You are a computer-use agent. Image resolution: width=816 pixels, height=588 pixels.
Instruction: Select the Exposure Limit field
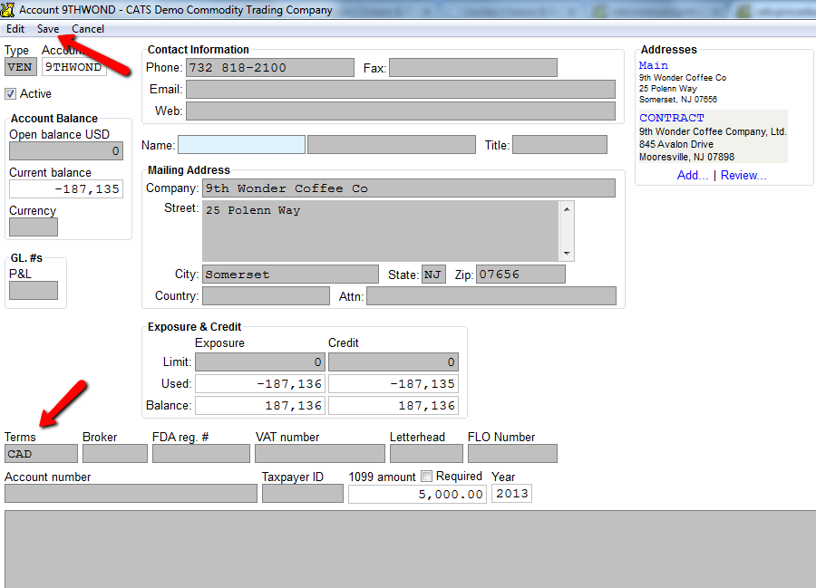[x=260, y=361]
